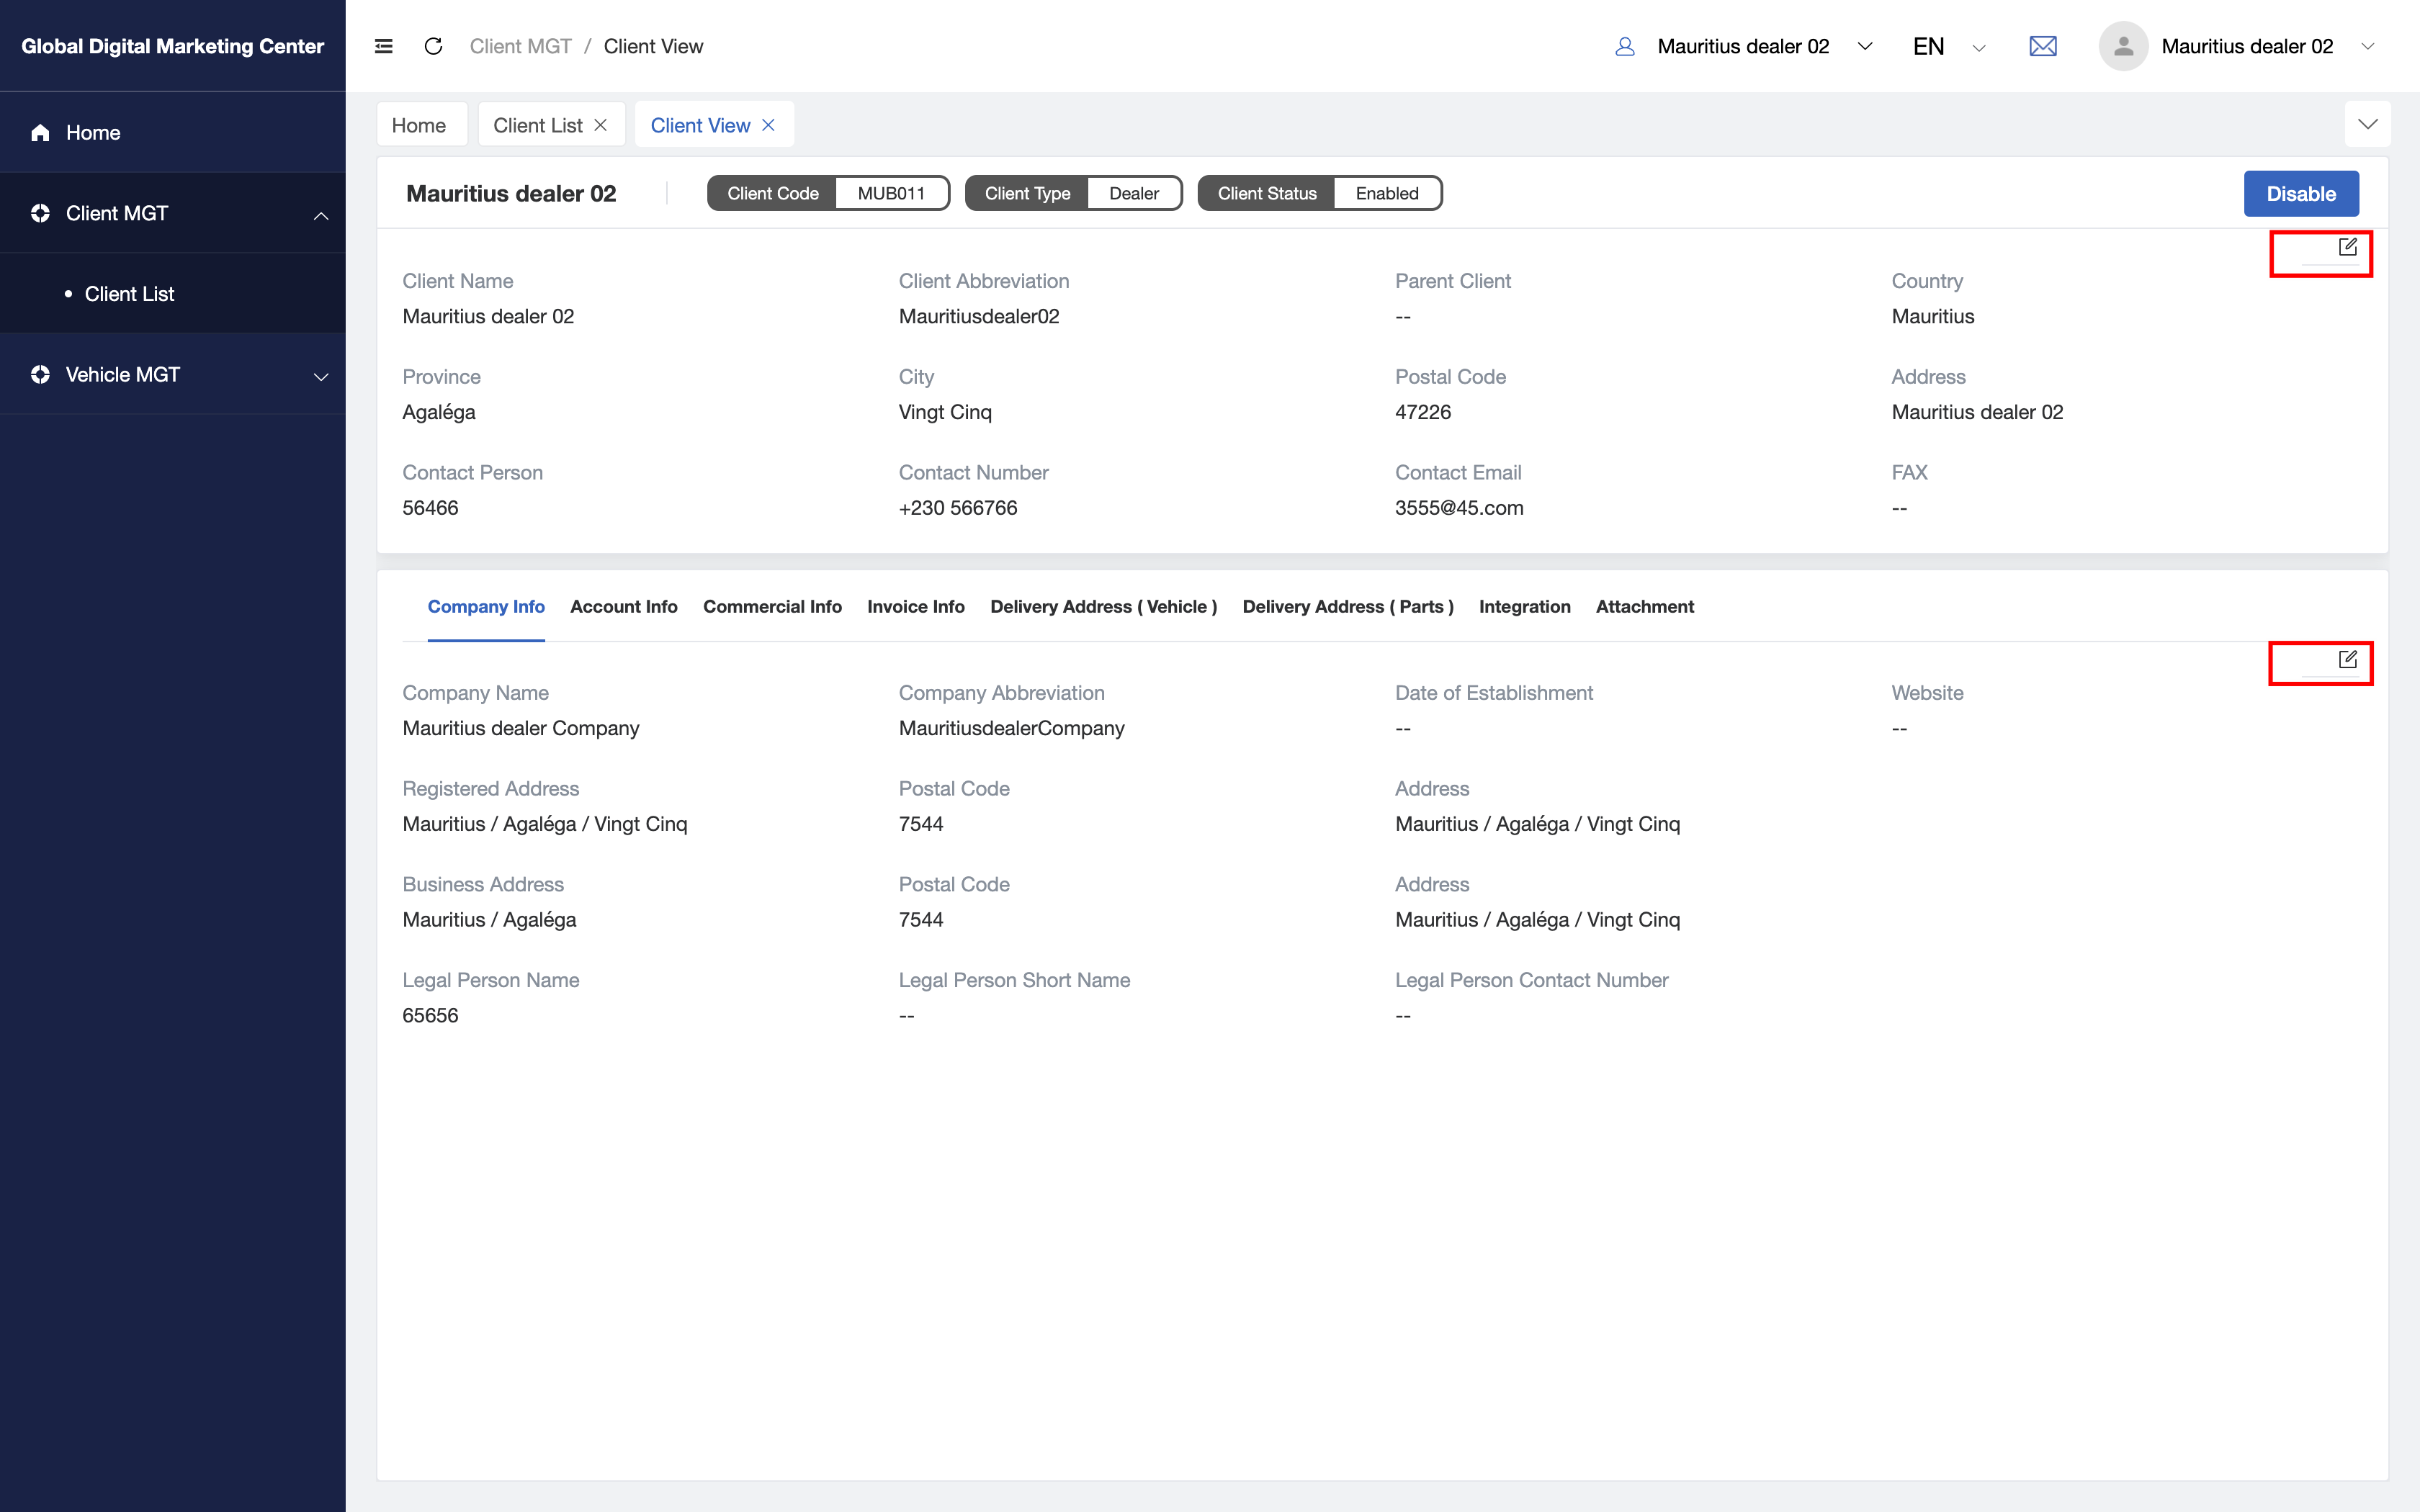2420x1512 pixels.
Task: Click the Dealer client type value
Action: point(1134,193)
